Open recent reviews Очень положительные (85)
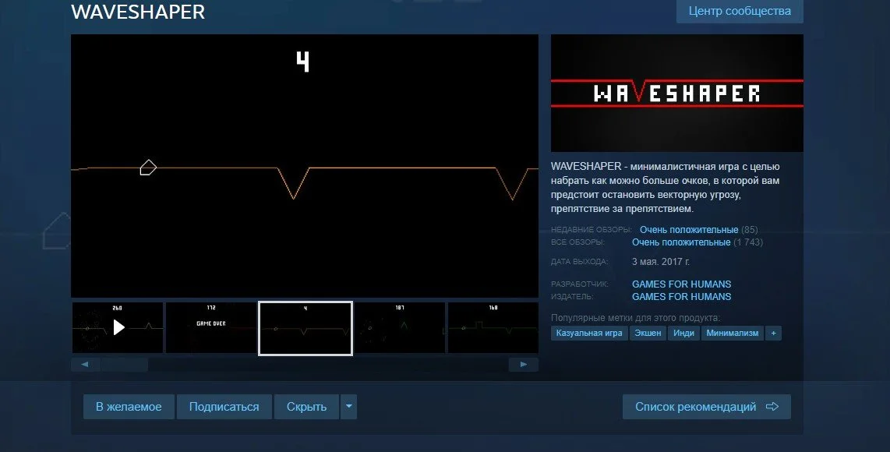890x452 pixels. click(699, 230)
